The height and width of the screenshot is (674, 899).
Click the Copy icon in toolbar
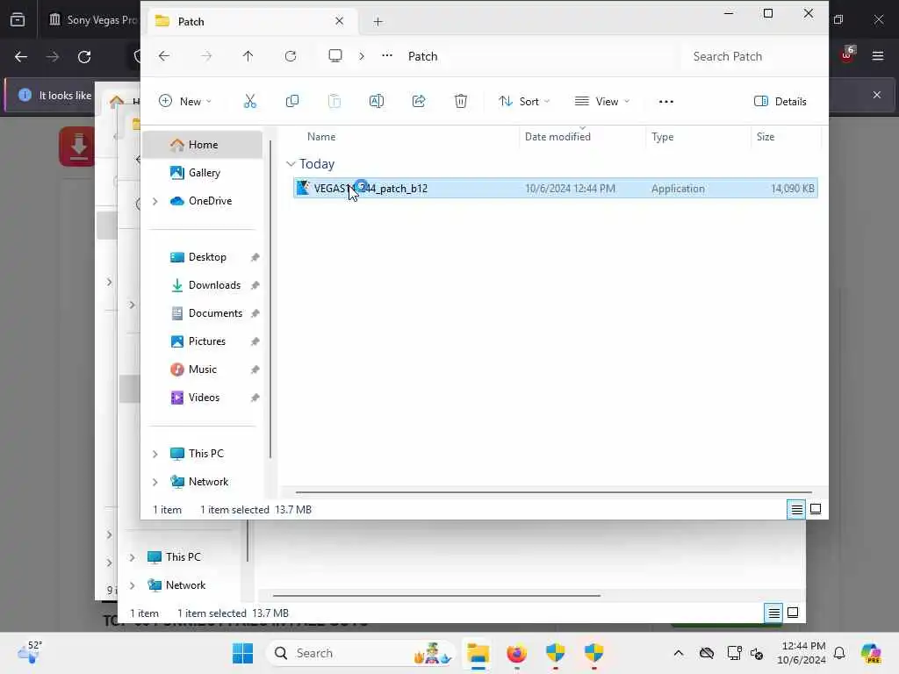tap(291, 102)
